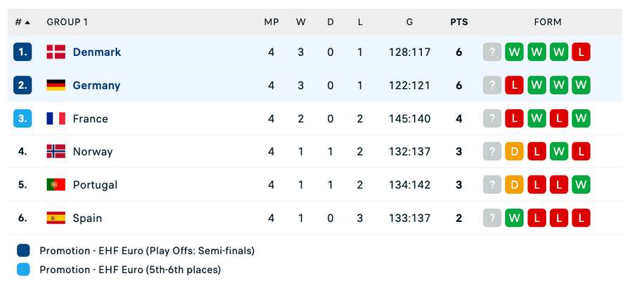Click the Spain flag icon
The width and height of the screenshot is (632, 285).
(x=56, y=218)
